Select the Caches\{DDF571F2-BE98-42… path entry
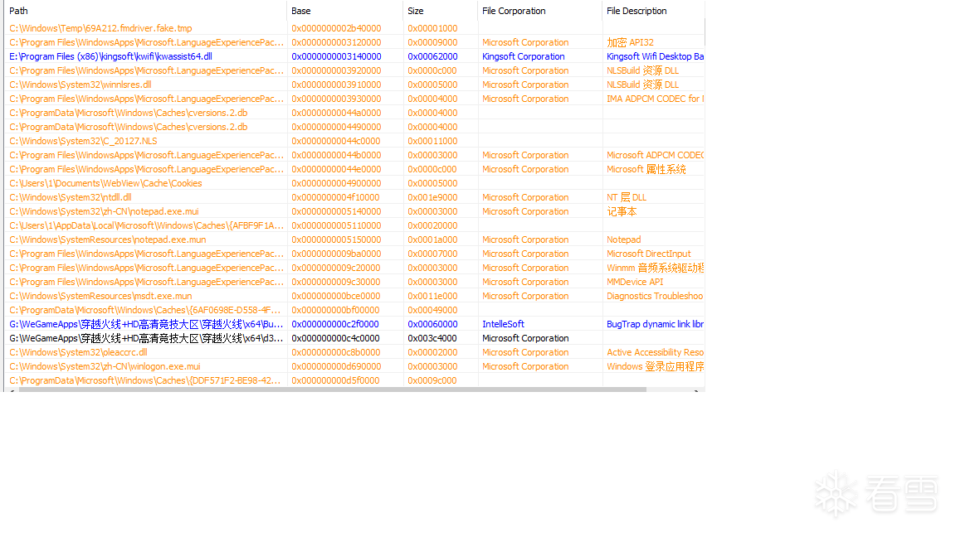956x537 pixels. 145,380
